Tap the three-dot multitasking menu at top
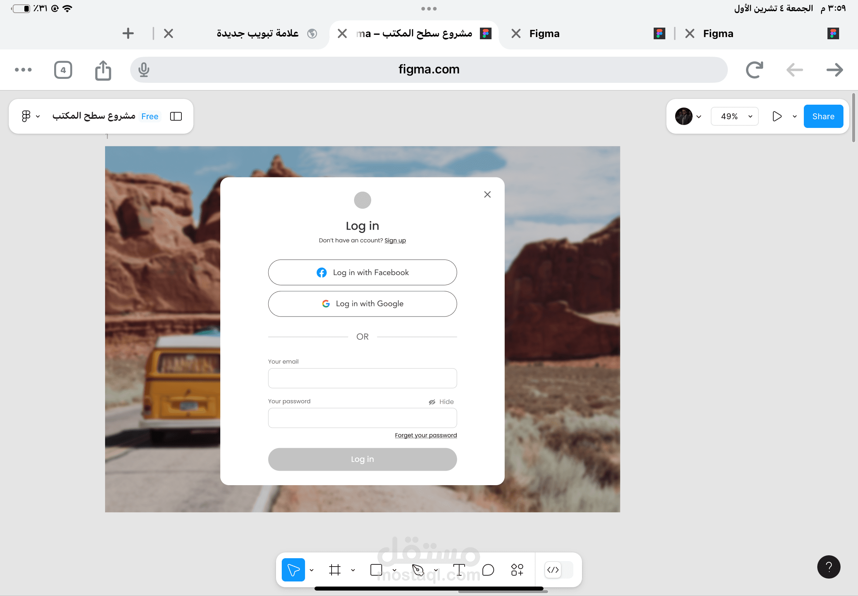 click(429, 9)
